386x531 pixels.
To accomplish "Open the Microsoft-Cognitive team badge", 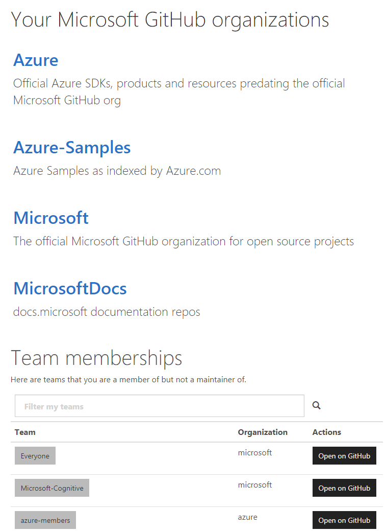I will 52,488.
